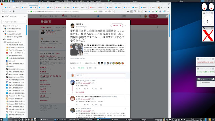Click the 'screenShot' small window text

point(206,83)
